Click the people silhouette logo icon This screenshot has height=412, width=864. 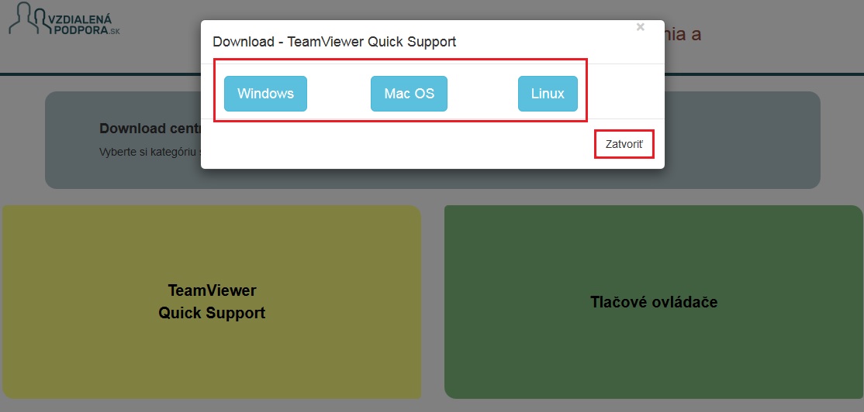point(26,19)
